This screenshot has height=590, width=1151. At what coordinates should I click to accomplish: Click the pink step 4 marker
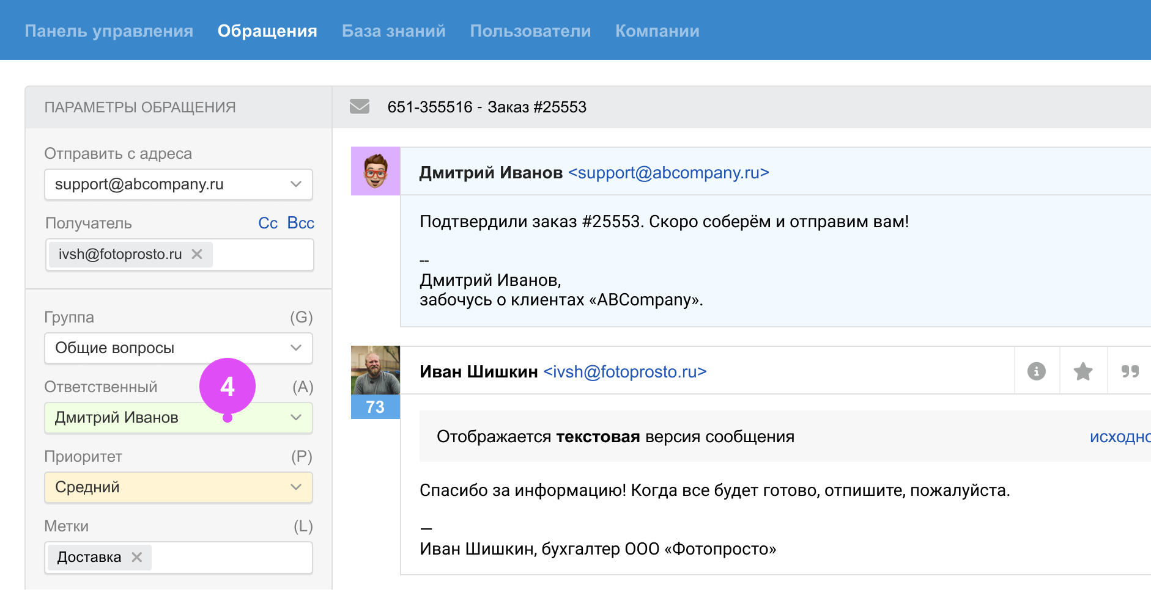228,386
